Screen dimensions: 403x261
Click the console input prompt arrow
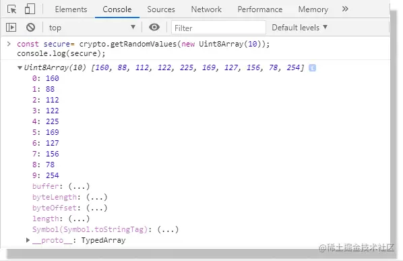(x=9, y=44)
